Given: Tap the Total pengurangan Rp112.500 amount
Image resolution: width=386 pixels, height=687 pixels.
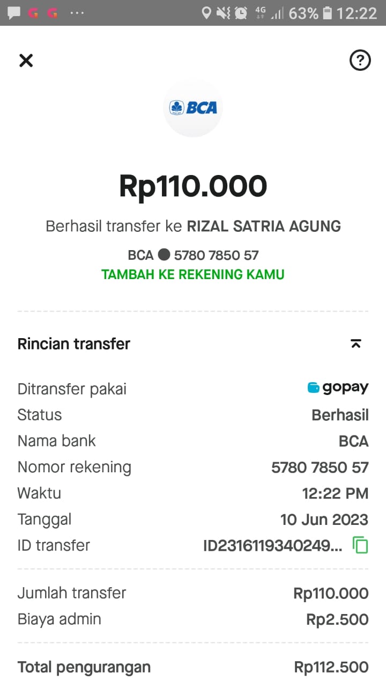Looking at the screenshot, I should pyautogui.click(x=331, y=668).
